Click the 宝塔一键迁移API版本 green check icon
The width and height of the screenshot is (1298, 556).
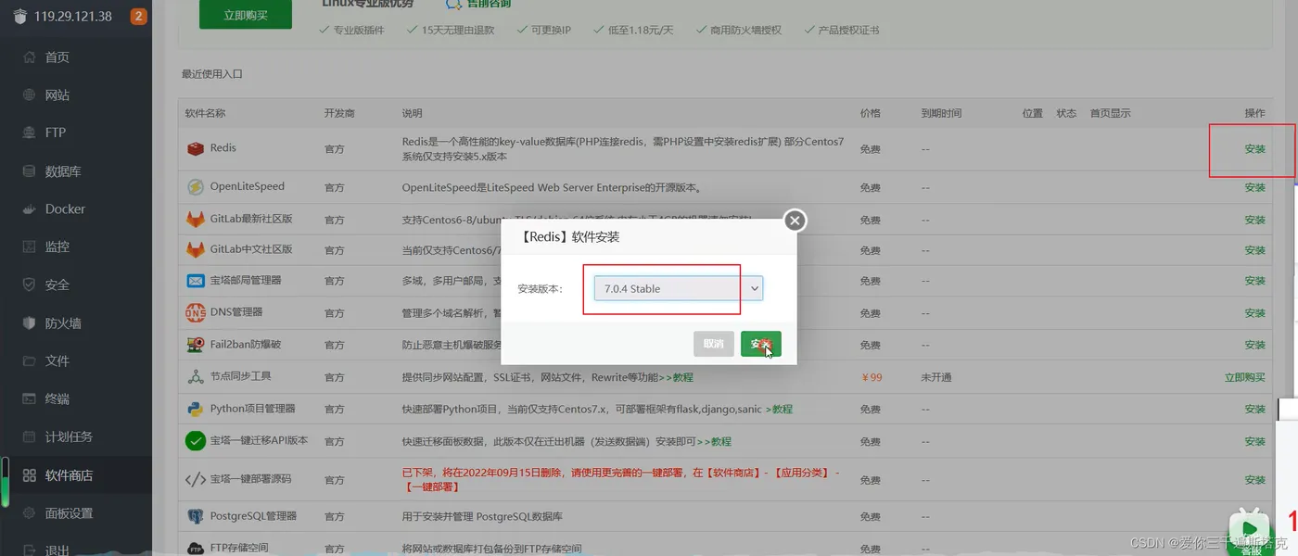coord(195,441)
